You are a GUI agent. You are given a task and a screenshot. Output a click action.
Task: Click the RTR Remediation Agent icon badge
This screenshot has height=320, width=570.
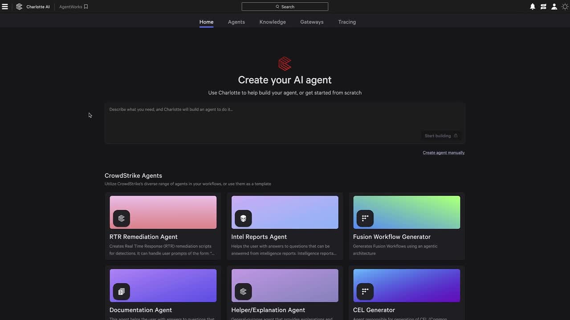(x=122, y=218)
